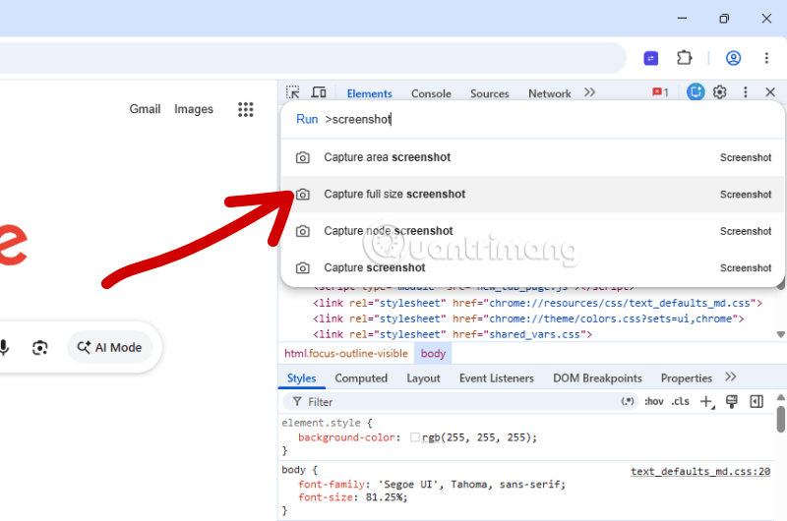Select the body breadcrumb
787x521 pixels.
pos(433,354)
